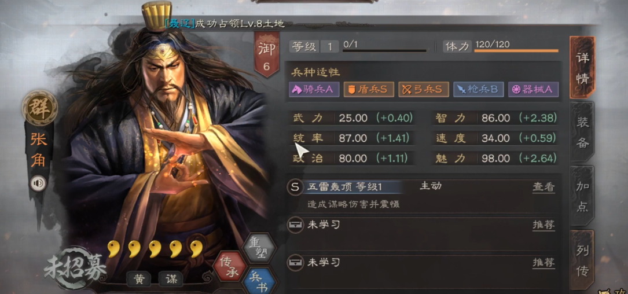Select the 弓兵S troop aptitude badge
The width and height of the screenshot is (628, 294).
tap(423, 89)
